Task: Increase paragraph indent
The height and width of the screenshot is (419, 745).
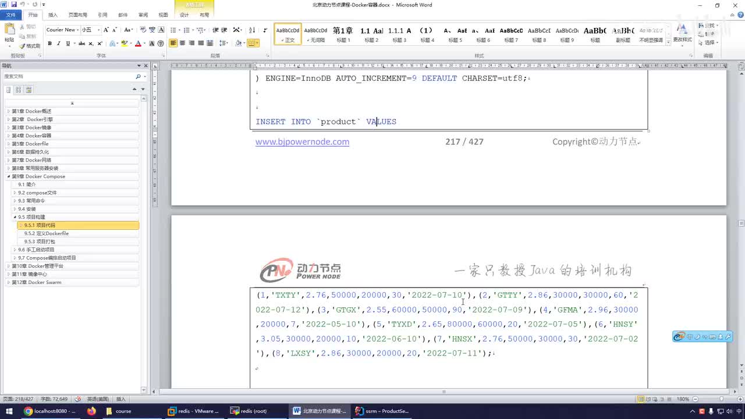Action: [224, 30]
